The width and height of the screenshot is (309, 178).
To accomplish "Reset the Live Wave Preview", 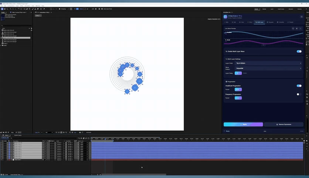I will coord(293,28).
